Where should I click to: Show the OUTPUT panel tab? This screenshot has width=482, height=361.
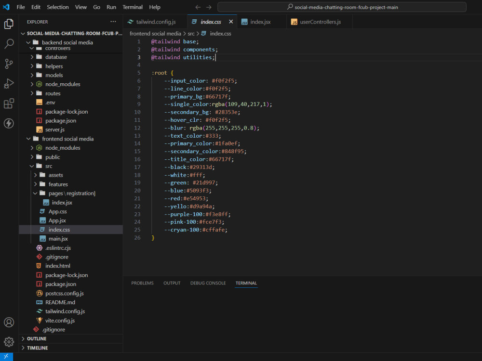point(172,283)
